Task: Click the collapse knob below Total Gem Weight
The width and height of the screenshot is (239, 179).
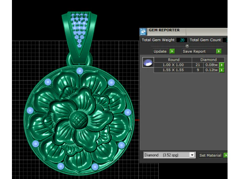Action: click(x=187, y=46)
